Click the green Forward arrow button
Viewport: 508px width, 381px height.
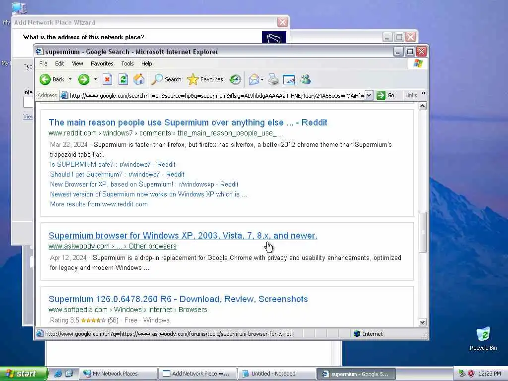tap(84, 79)
